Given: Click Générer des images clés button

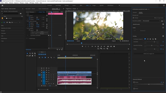Looking at the screenshot, I should 149,54.
